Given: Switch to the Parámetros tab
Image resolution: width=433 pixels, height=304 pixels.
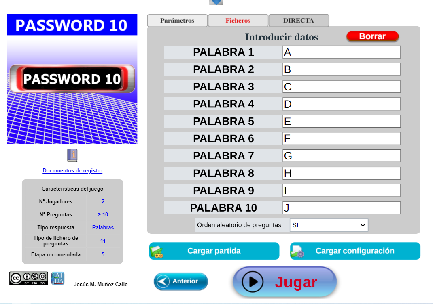Looking at the screenshot, I should coord(177,21).
